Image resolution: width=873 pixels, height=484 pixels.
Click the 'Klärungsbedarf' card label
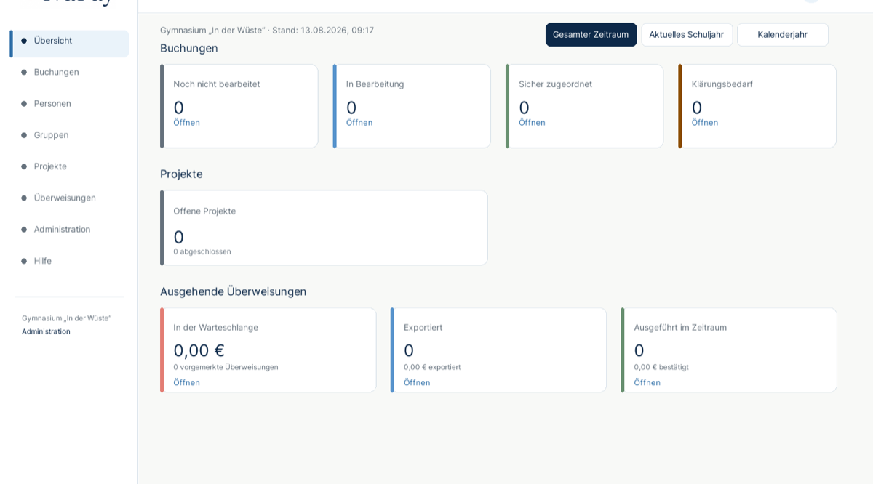(722, 84)
